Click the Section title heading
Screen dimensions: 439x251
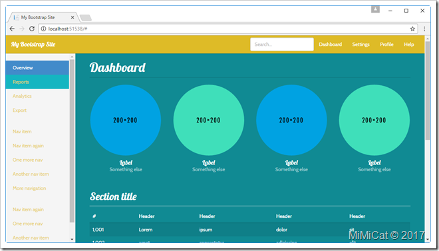[113, 196]
